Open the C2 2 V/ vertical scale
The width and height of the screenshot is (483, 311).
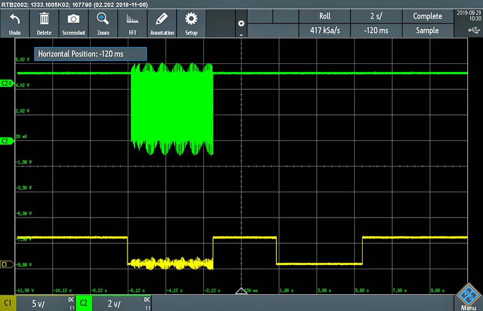coord(114,303)
